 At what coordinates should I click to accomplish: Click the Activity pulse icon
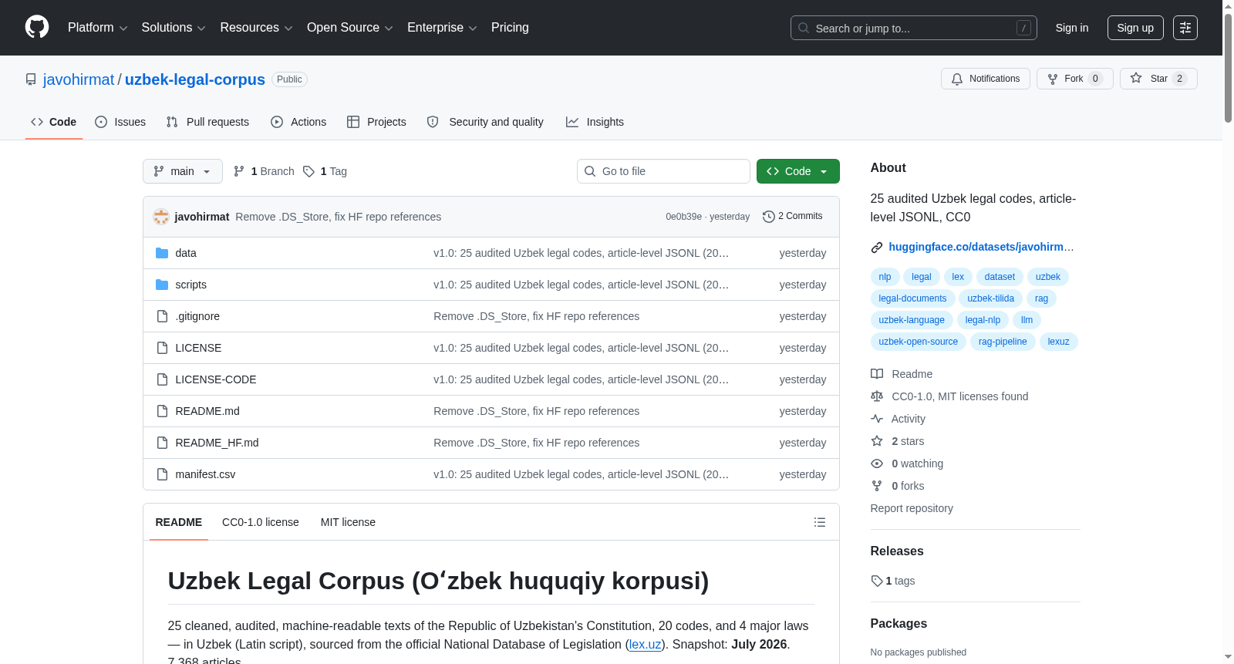coord(877,419)
